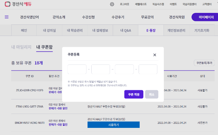Focus the fourth coupon code field
Viewport: 218px width, 135px height.
[x=148, y=69]
